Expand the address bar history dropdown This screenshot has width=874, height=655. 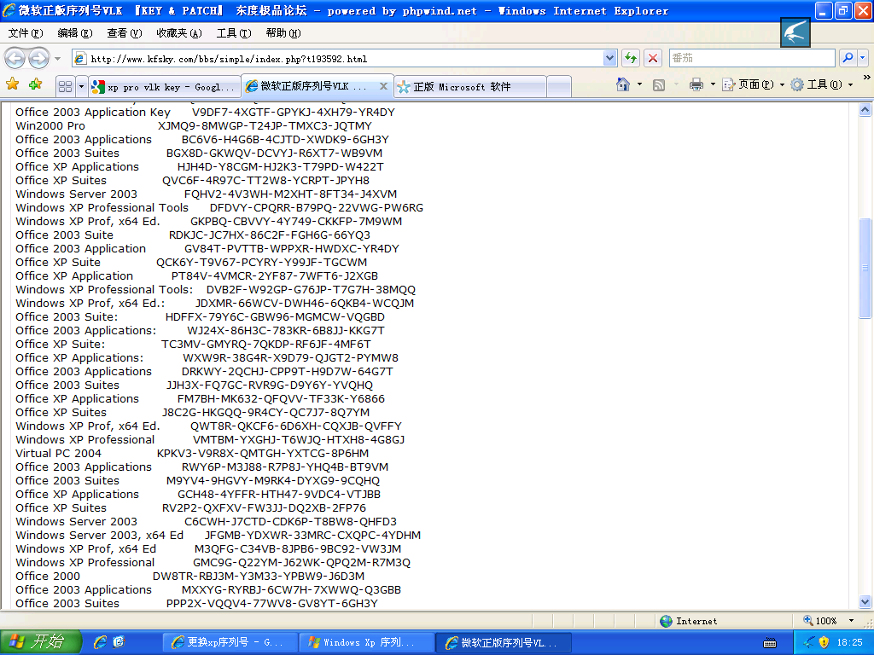609,58
